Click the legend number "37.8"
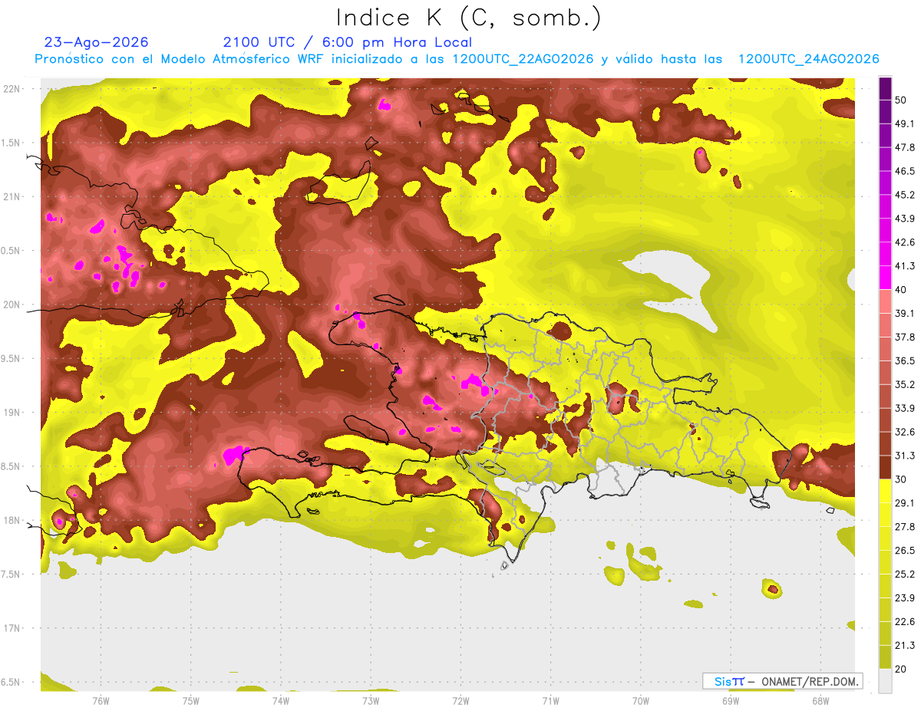 pyautogui.click(x=904, y=337)
